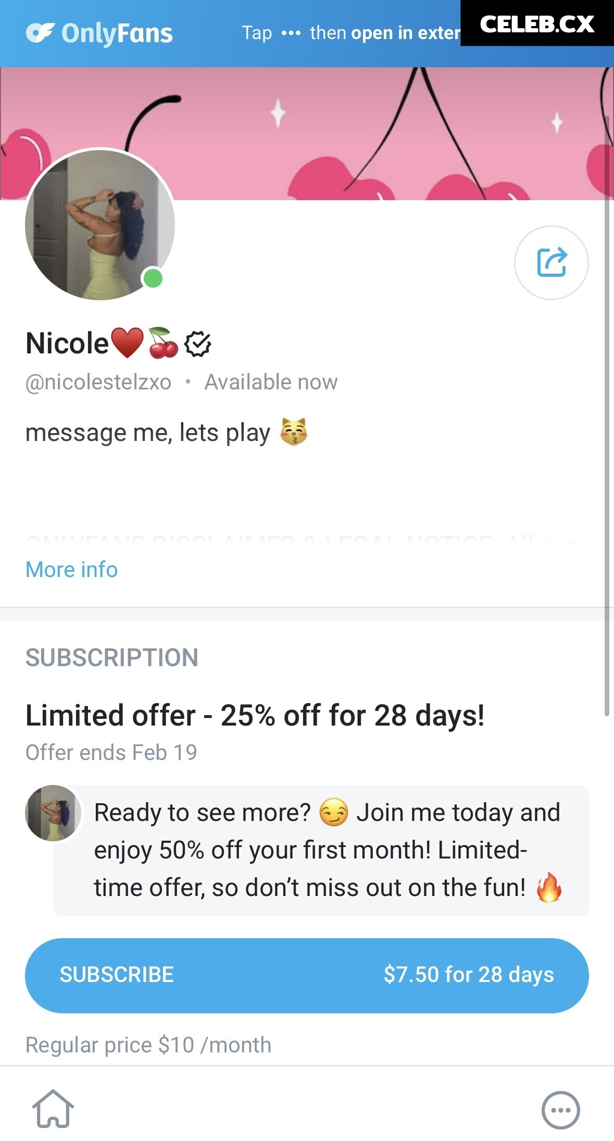Expand the More info section
This screenshot has width=614, height=1141.
click(x=72, y=570)
